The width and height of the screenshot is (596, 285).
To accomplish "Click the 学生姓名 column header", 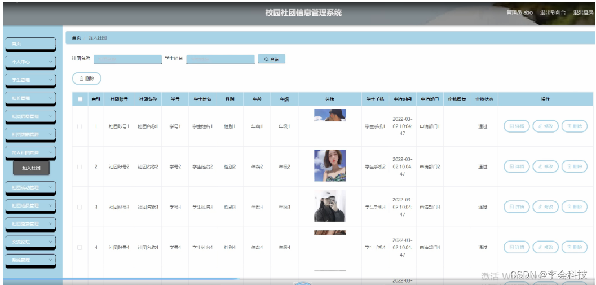I will (x=202, y=99).
